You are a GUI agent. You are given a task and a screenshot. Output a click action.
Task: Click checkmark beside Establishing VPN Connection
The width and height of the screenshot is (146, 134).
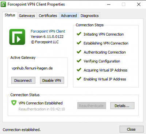(x=79, y=43)
